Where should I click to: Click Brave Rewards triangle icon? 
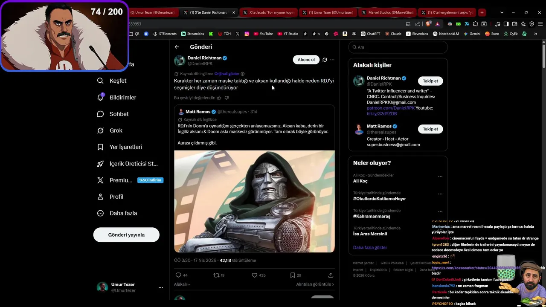tap(437, 24)
